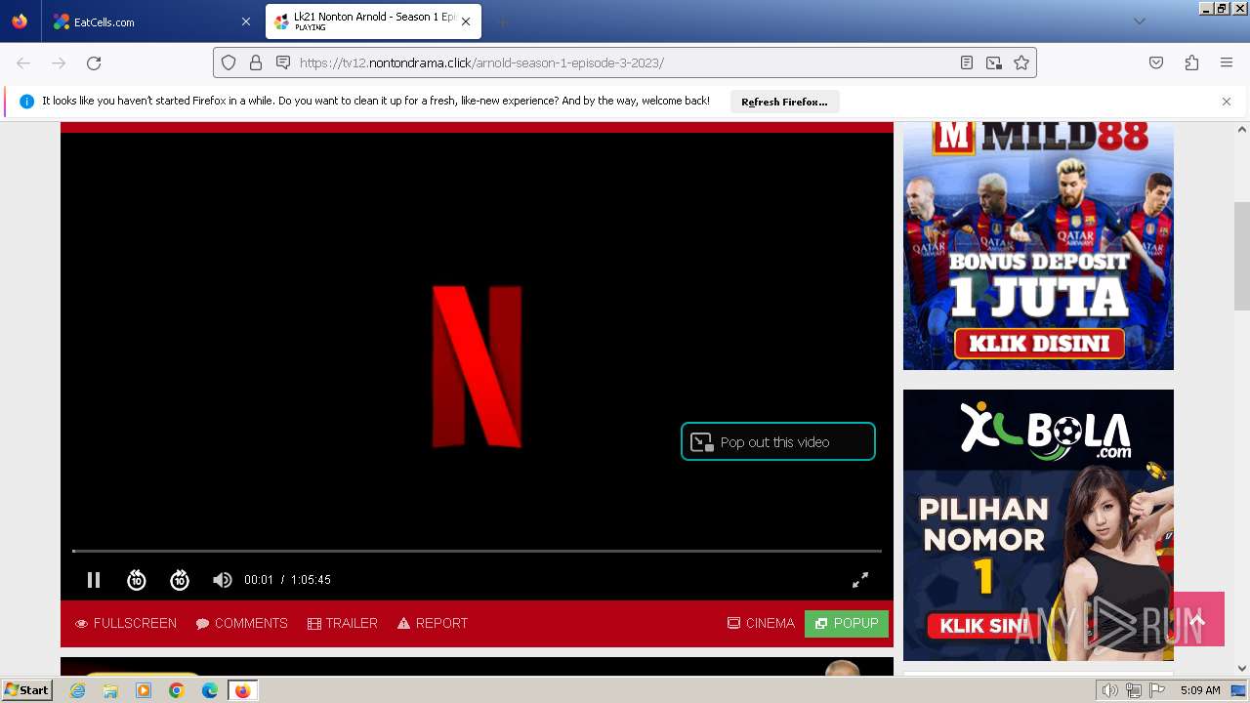Click the green POPUP button
The width and height of the screenshot is (1250, 703).
[847, 623]
